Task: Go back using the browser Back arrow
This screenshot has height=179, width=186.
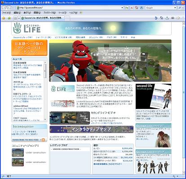Action: pyautogui.click(x=4, y=8)
